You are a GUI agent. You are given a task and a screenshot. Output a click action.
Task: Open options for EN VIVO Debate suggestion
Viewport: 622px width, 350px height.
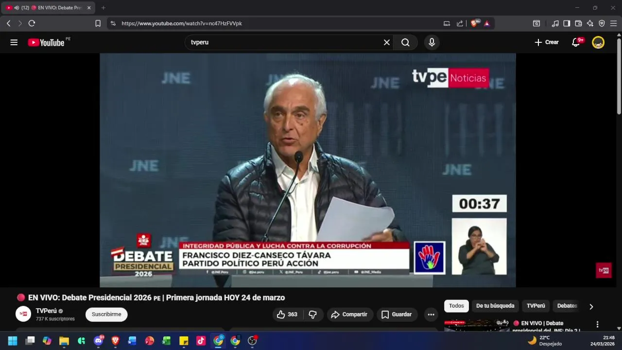[597, 324]
